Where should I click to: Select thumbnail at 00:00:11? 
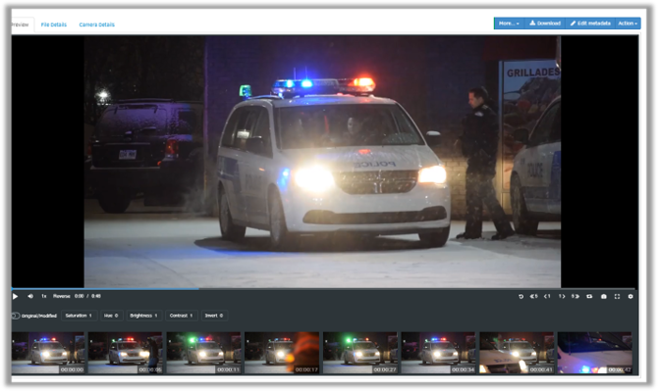tap(203, 353)
